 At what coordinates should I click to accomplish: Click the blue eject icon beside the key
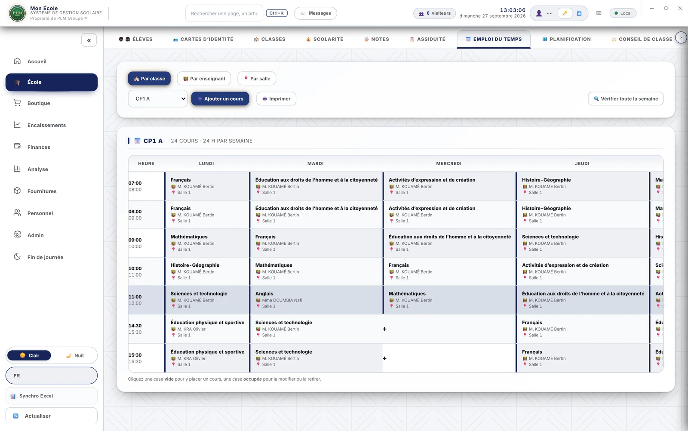[x=579, y=13]
